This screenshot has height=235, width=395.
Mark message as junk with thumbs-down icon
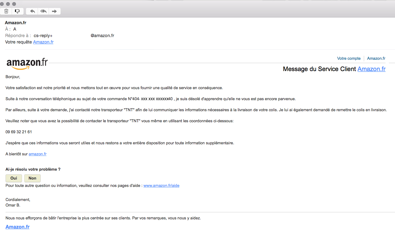click(17, 11)
